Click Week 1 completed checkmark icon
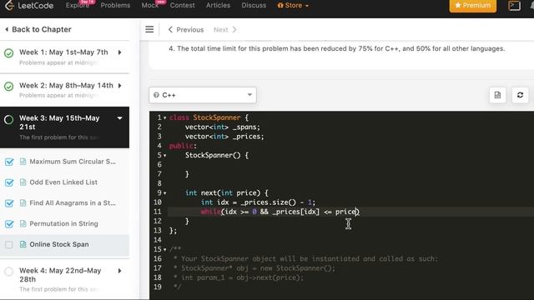 click(9, 53)
